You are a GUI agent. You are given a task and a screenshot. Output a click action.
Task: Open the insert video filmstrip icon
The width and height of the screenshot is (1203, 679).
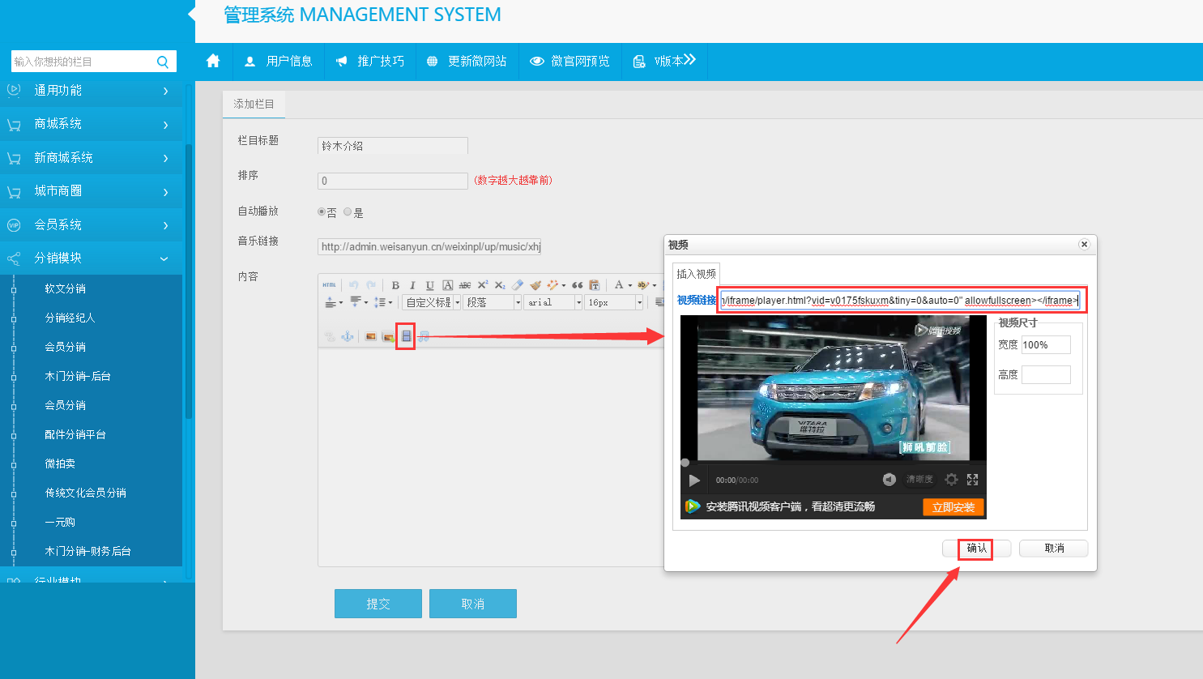click(x=406, y=336)
